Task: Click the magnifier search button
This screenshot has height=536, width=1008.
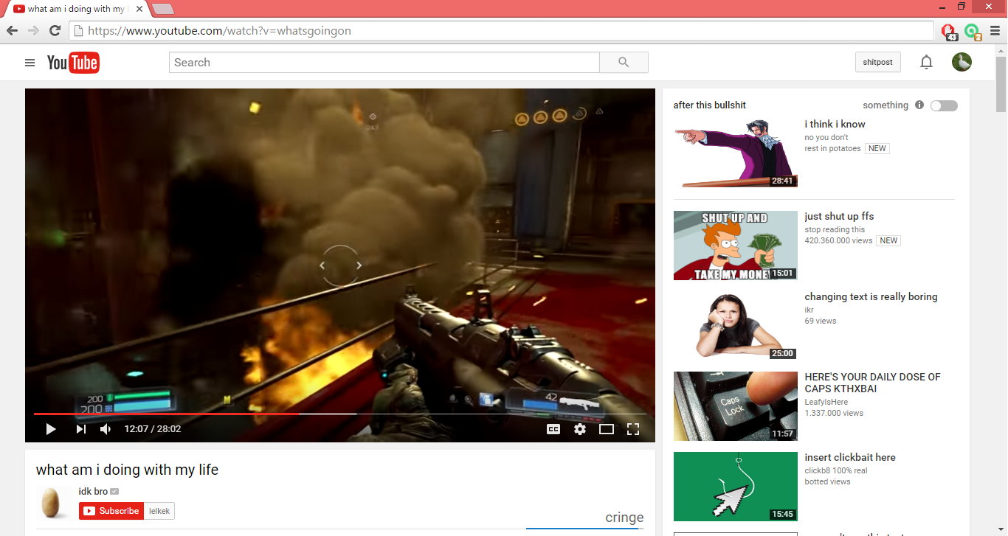Action: click(624, 63)
